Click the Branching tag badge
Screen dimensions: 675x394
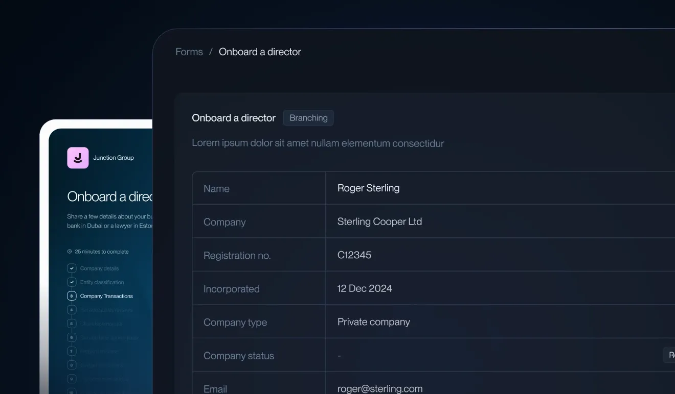click(x=308, y=118)
